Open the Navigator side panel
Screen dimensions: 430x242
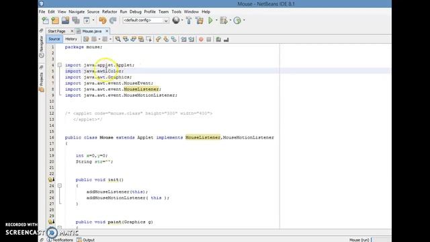click(42, 46)
